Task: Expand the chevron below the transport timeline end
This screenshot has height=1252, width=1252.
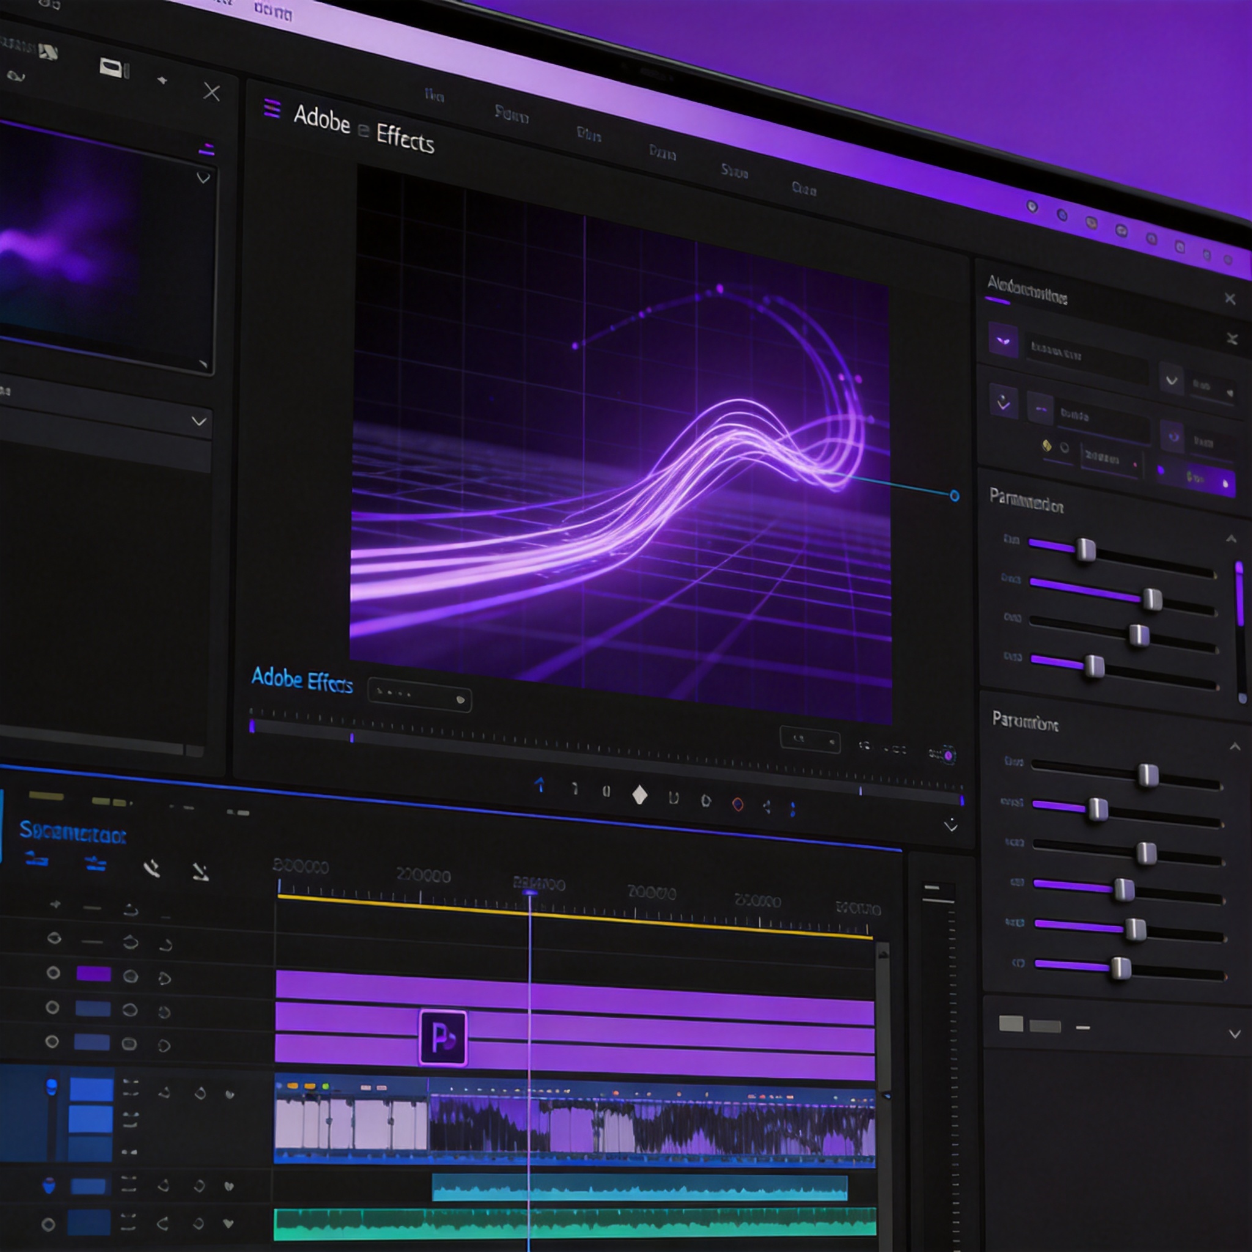Action: [x=951, y=825]
